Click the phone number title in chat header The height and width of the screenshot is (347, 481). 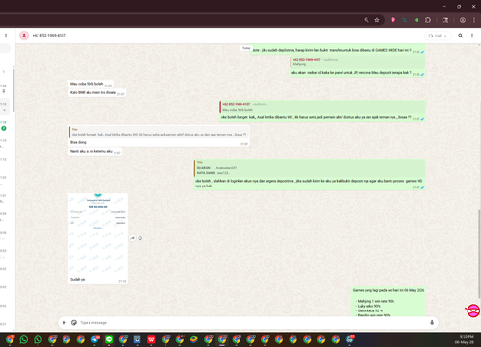[49, 36]
